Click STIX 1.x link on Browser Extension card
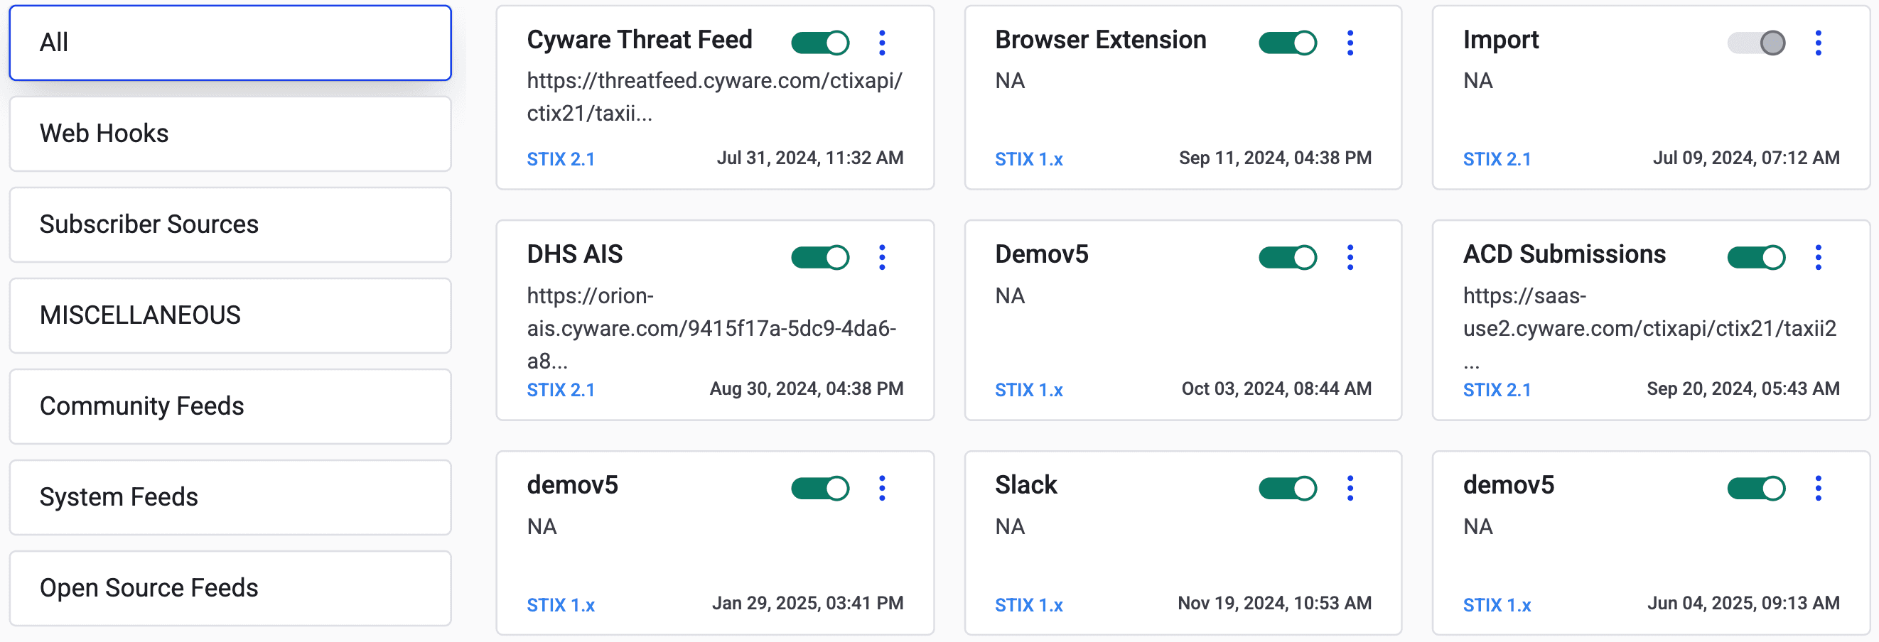 tap(1028, 159)
